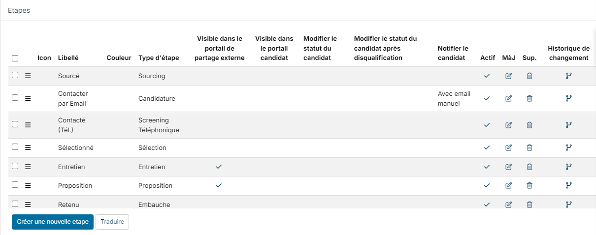Delete the Contacter par Email stage
Image resolution: width=596 pixels, height=235 pixels.
click(530, 98)
